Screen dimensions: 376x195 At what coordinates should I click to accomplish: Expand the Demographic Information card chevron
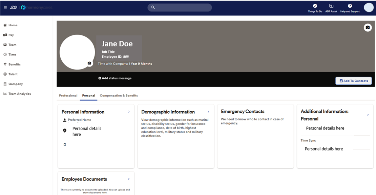tap(208, 112)
